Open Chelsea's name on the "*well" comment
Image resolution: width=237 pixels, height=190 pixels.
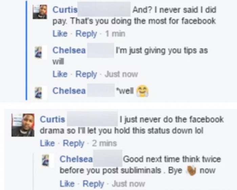69,91
